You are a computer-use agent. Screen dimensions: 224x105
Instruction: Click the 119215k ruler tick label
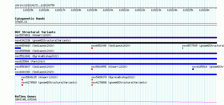(28, 10)
